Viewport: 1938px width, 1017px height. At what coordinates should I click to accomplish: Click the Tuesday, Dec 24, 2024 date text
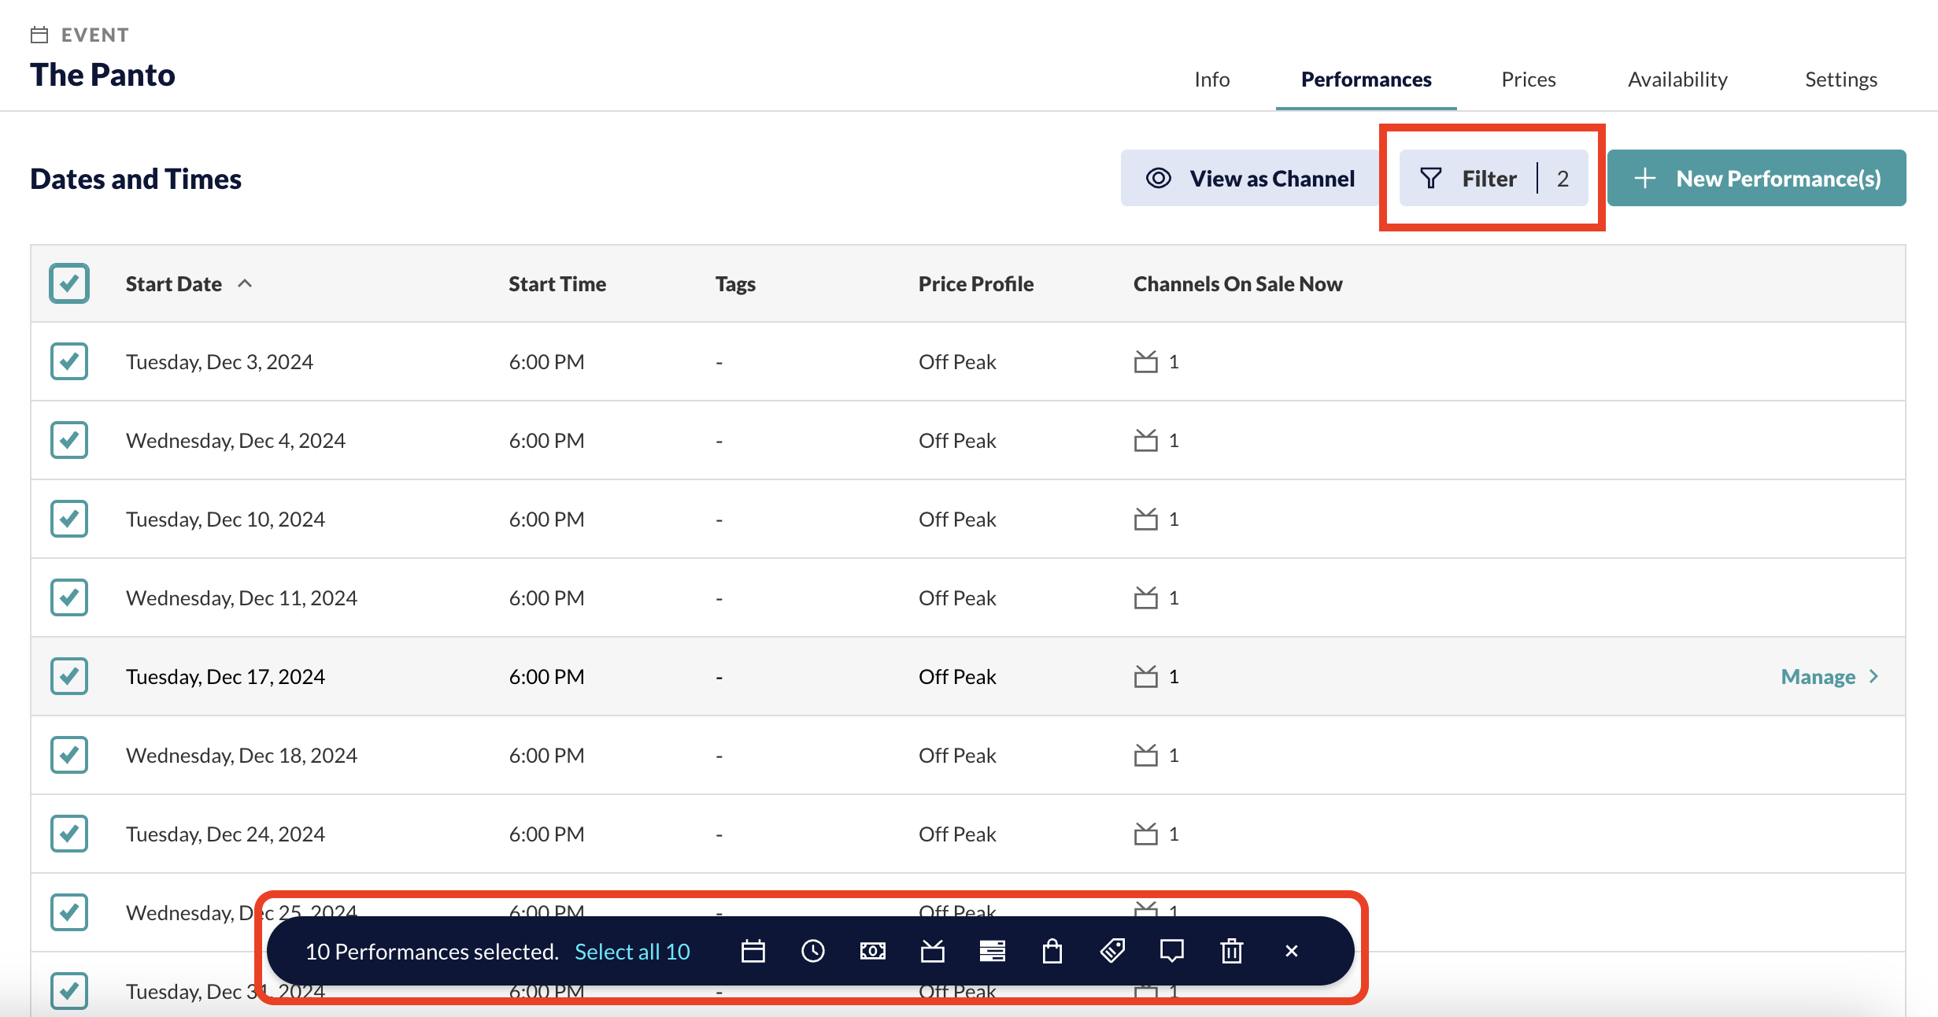tap(225, 834)
